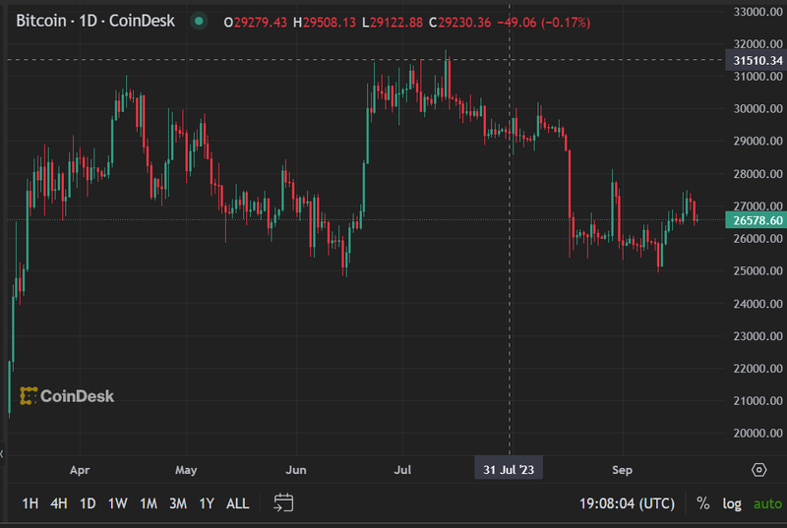This screenshot has width=787, height=528.
Task: Click the green market status dot
Action: pos(199,21)
